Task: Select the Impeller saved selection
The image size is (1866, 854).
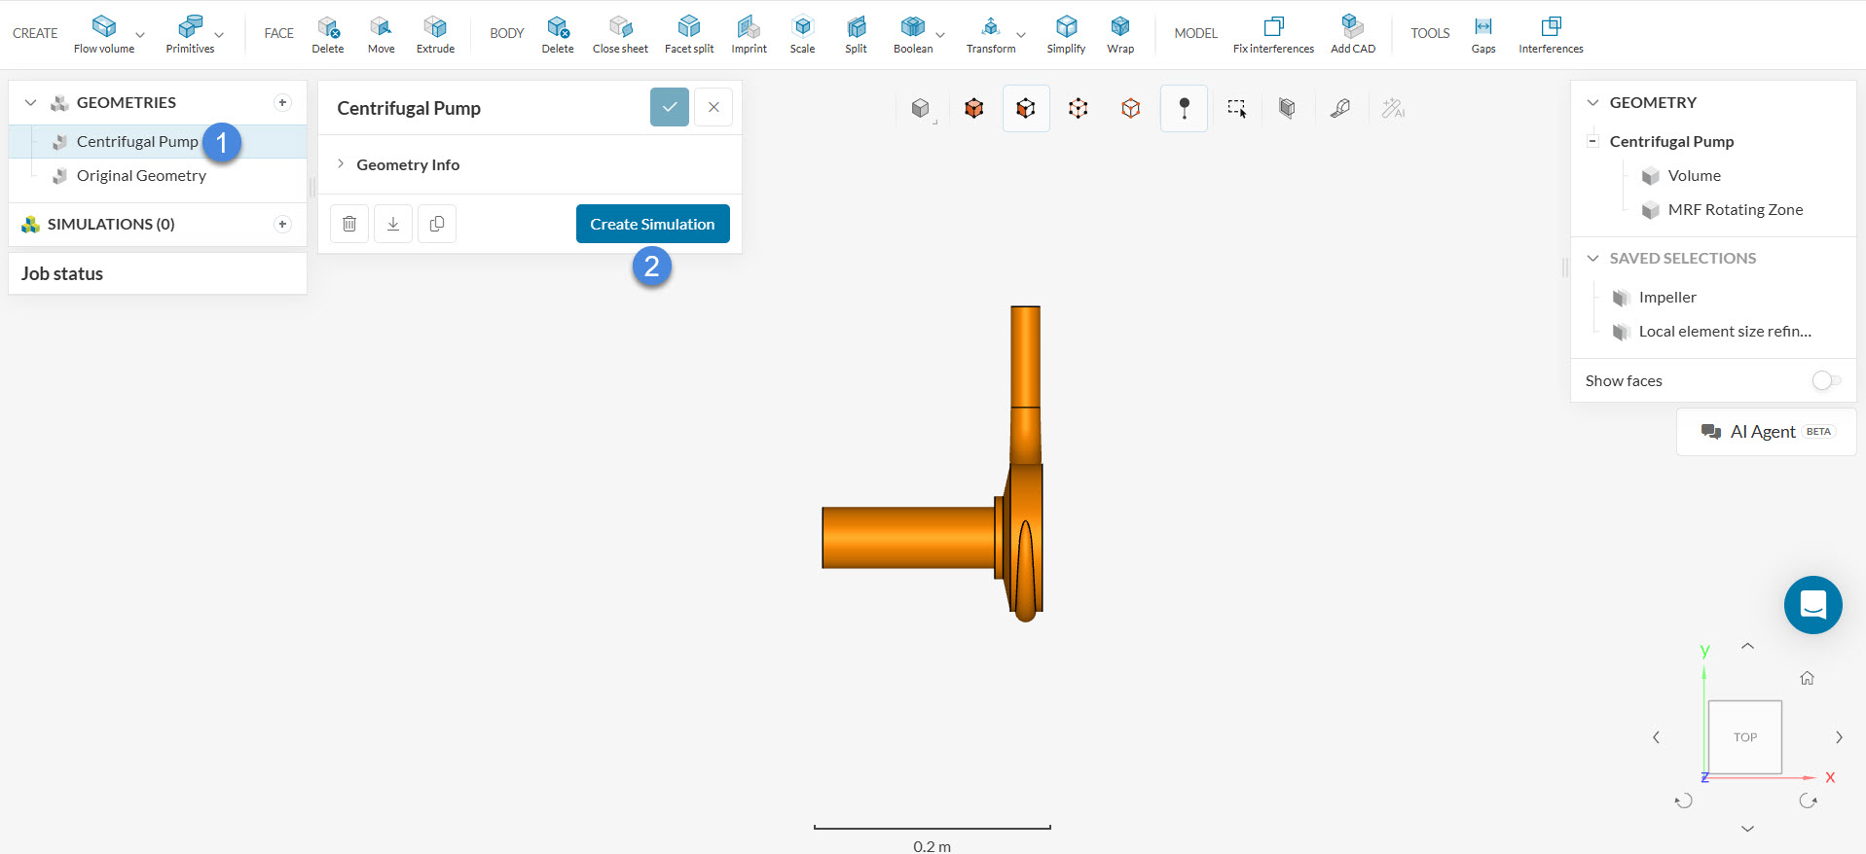Action: 1666,298
